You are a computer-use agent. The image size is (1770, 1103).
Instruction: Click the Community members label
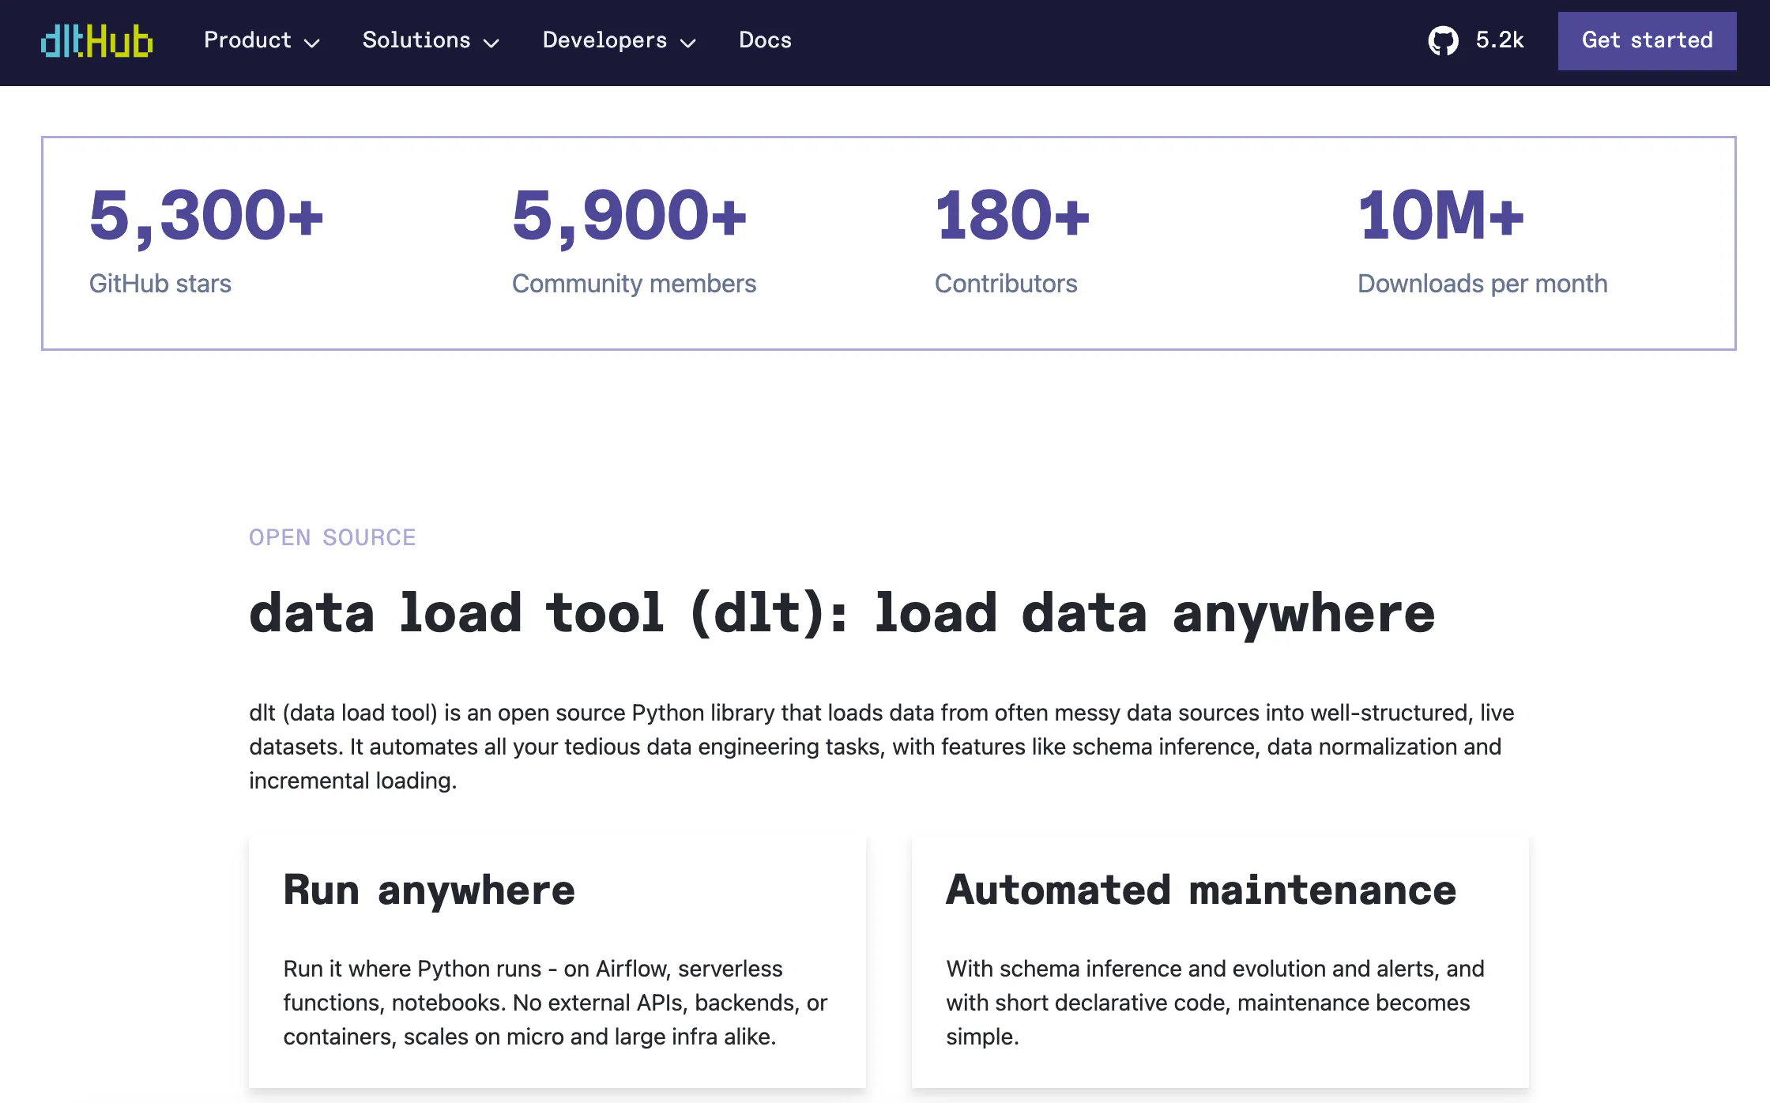(635, 284)
